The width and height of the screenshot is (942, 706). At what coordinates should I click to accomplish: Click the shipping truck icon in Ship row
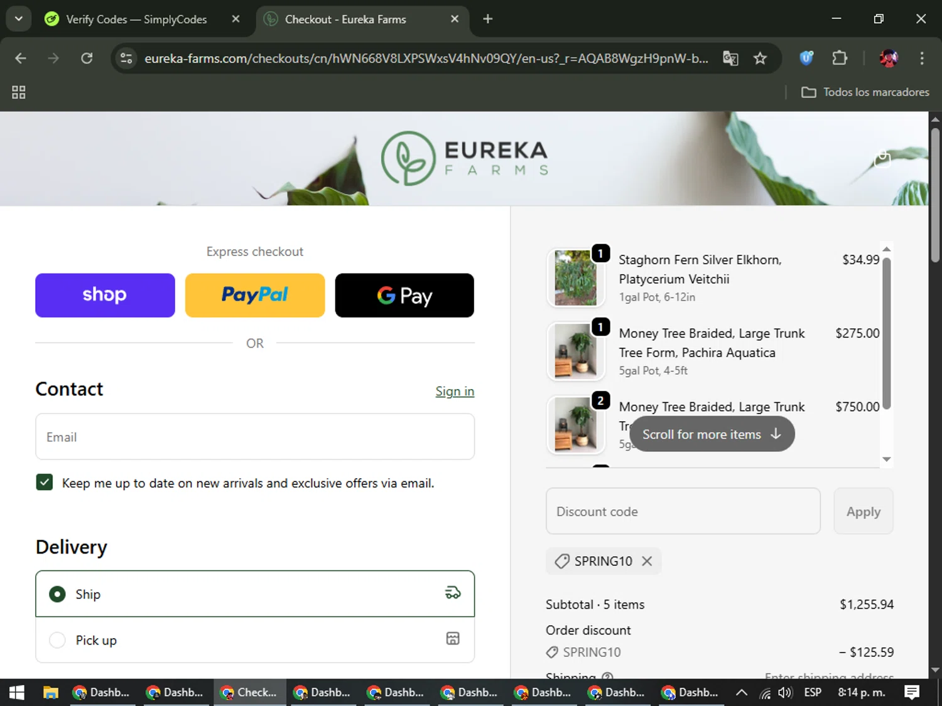point(453,592)
